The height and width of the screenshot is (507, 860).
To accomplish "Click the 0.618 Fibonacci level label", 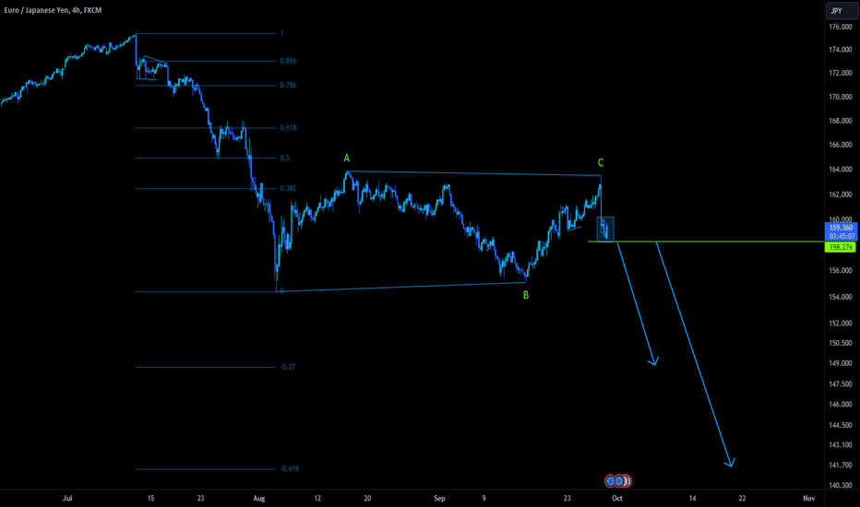I will [x=288, y=128].
